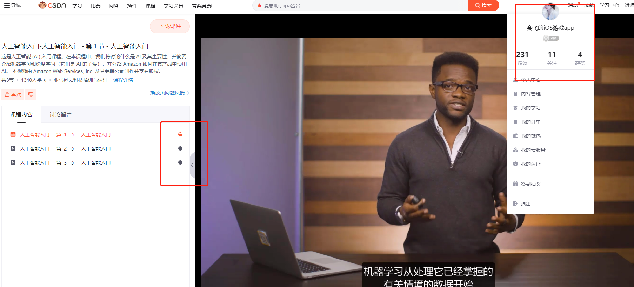Click the course title 人工智能入门 - 第 1 节 heading
Image resolution: width=634 pixels, height=287 pixels.
tap(75, 46)
